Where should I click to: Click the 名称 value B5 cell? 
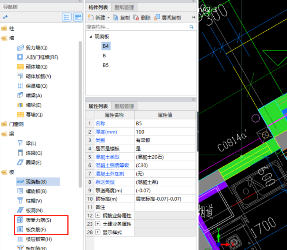coord(165,124)
